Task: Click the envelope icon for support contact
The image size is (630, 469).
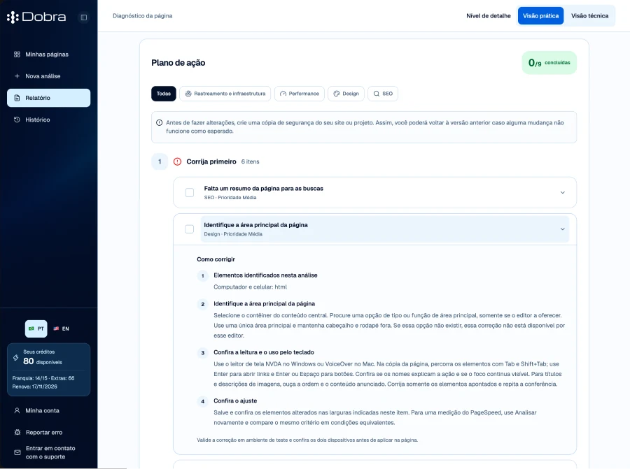Action: pyautogui.click(x=17, y=452)
